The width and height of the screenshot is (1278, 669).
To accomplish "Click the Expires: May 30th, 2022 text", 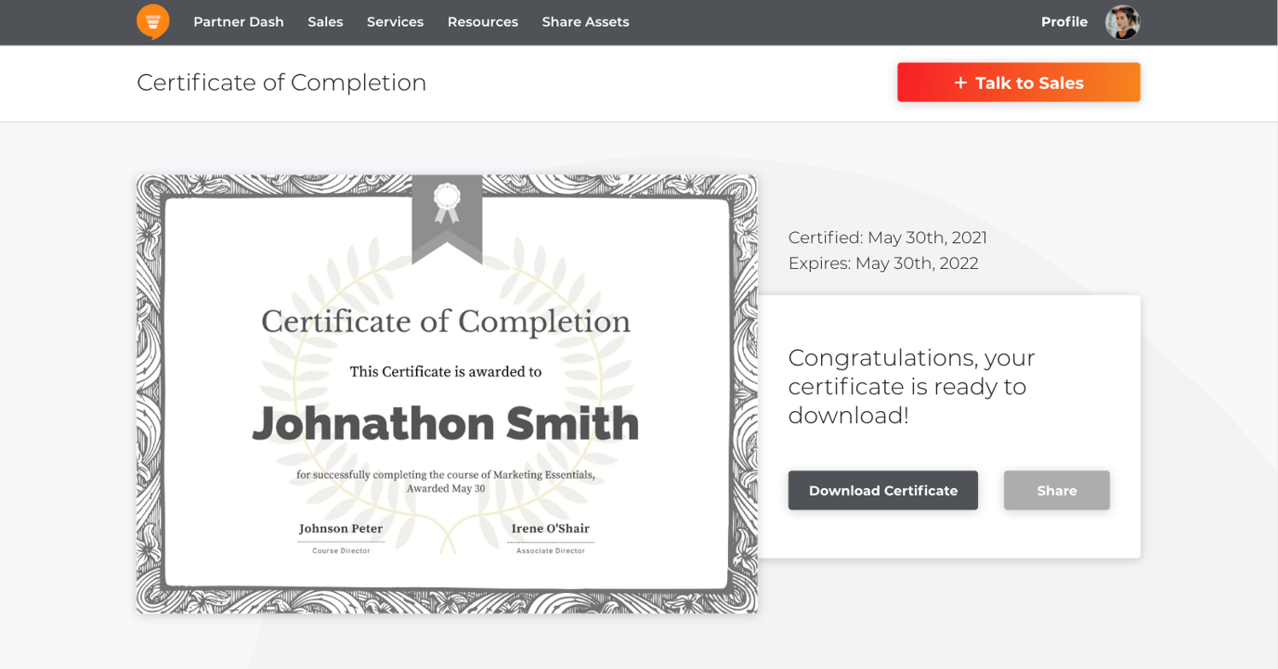I will (883, 263).
